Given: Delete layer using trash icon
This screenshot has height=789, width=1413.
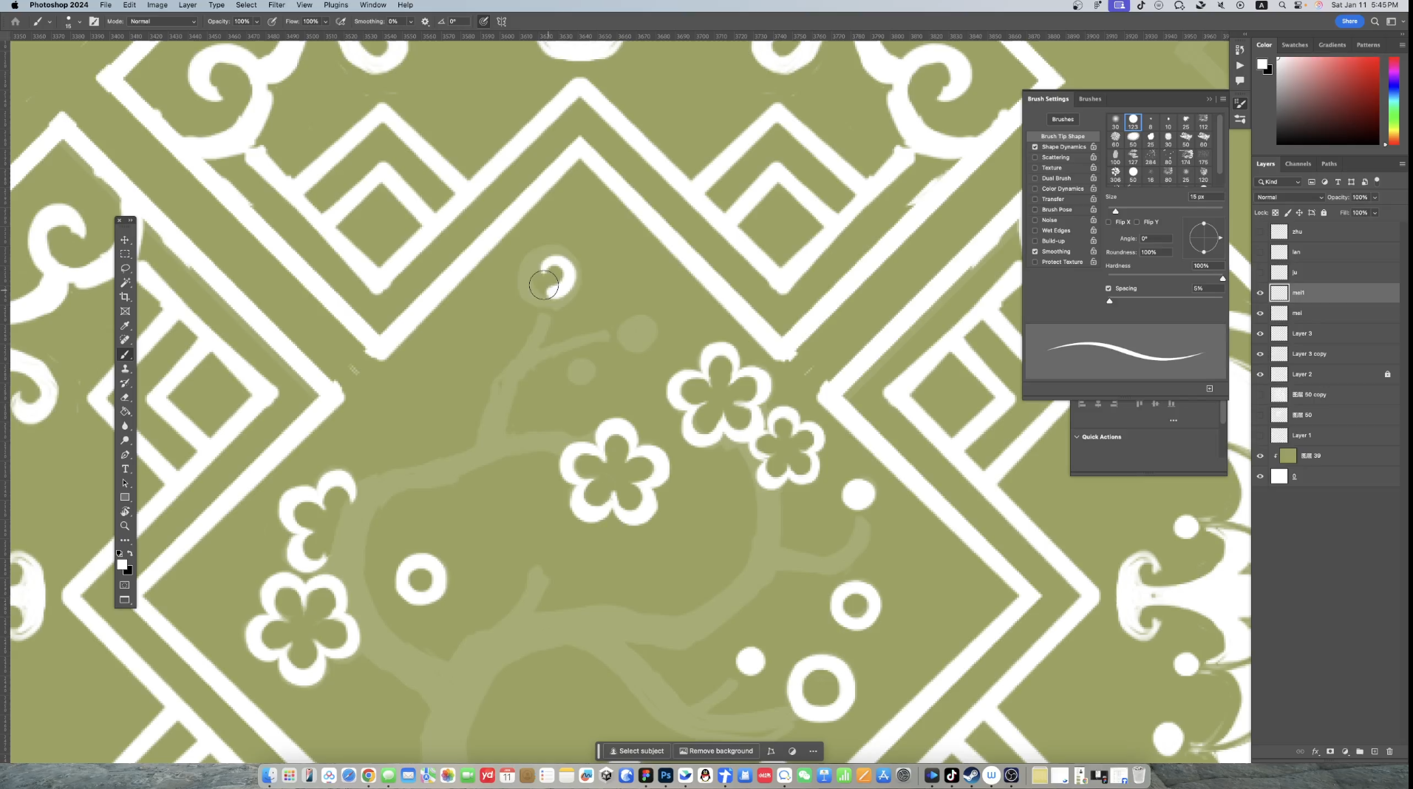Looking at the screenshot, I should pos(1389,751).
